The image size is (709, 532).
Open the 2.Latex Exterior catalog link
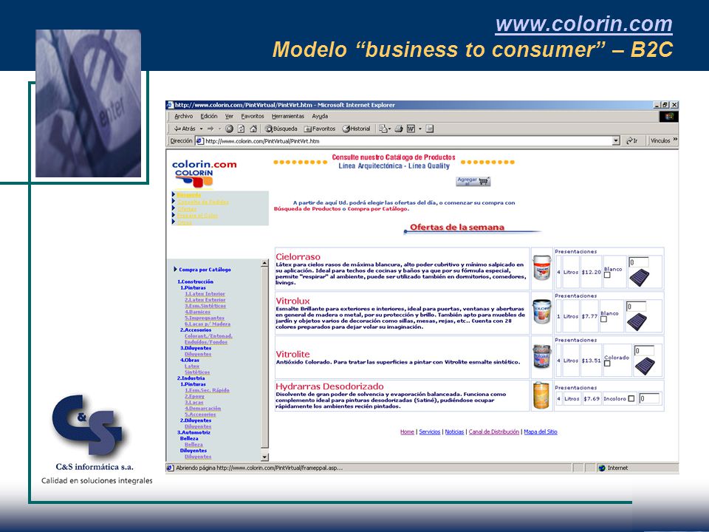point(205,300)
